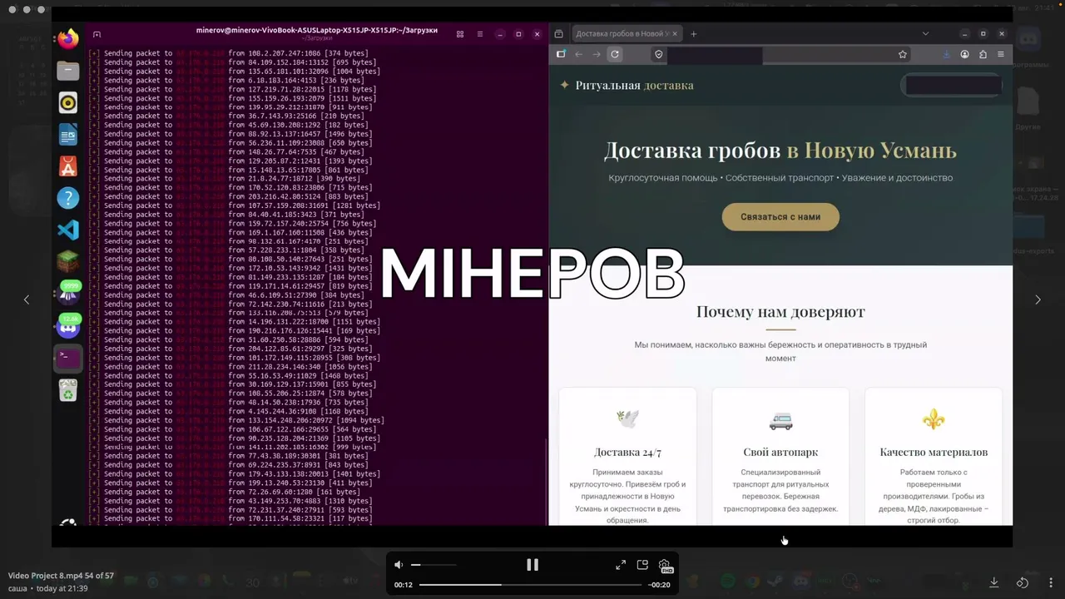Bookmark the page with the star icon
Screen dimensions: 1065x599
click(903, 54)
